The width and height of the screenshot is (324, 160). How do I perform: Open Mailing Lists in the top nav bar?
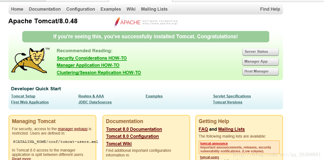[154, 9]
